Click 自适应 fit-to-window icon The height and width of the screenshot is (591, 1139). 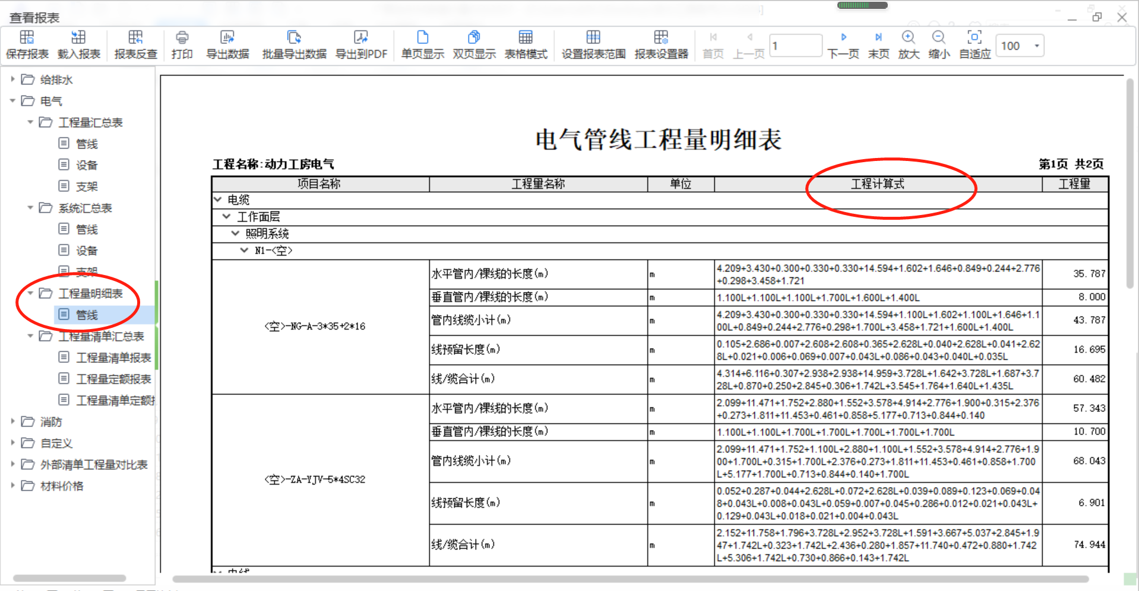(975, 37)
